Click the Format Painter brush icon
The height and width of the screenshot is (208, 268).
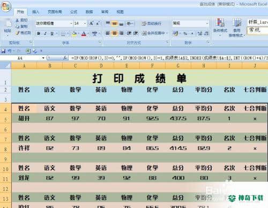[x=18, y=33]
